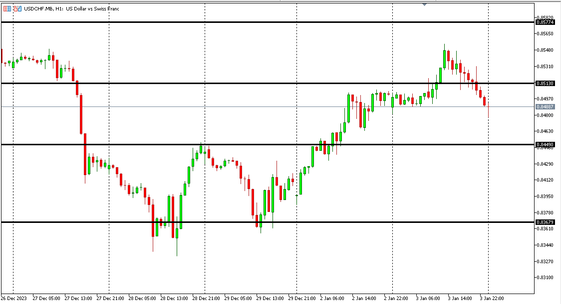
Task: Click the 0.84630 price scale label
Action: pyautogui.click(x=545, y=131)
